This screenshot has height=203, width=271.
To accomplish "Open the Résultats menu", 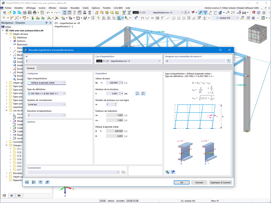I will click(x=75, y=8).
